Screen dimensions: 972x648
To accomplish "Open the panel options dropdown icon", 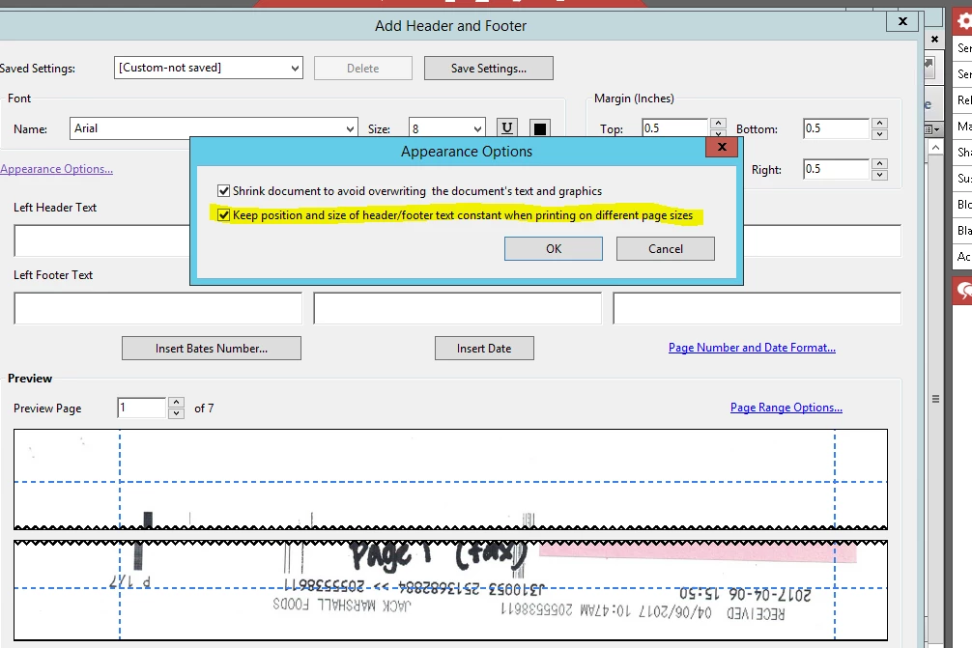I will coord(932,129).
